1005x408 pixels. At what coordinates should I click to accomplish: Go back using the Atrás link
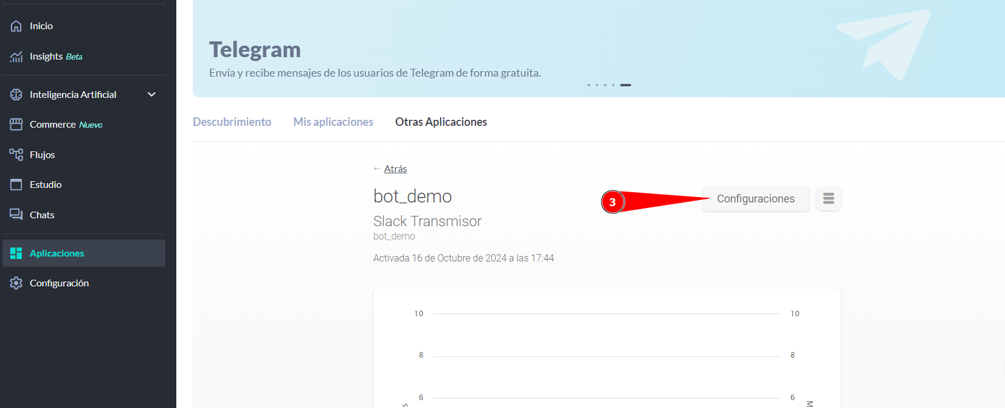(x=395, y=169)
